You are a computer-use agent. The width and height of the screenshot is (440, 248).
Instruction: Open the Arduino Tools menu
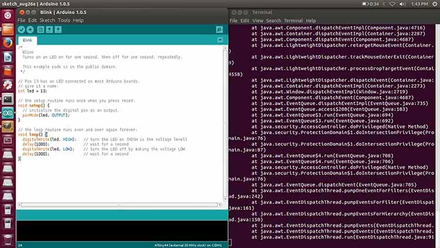(64, 20)
